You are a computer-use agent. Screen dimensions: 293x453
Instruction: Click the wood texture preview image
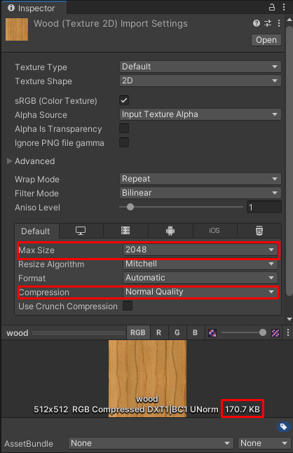click(x=147, y=379)
